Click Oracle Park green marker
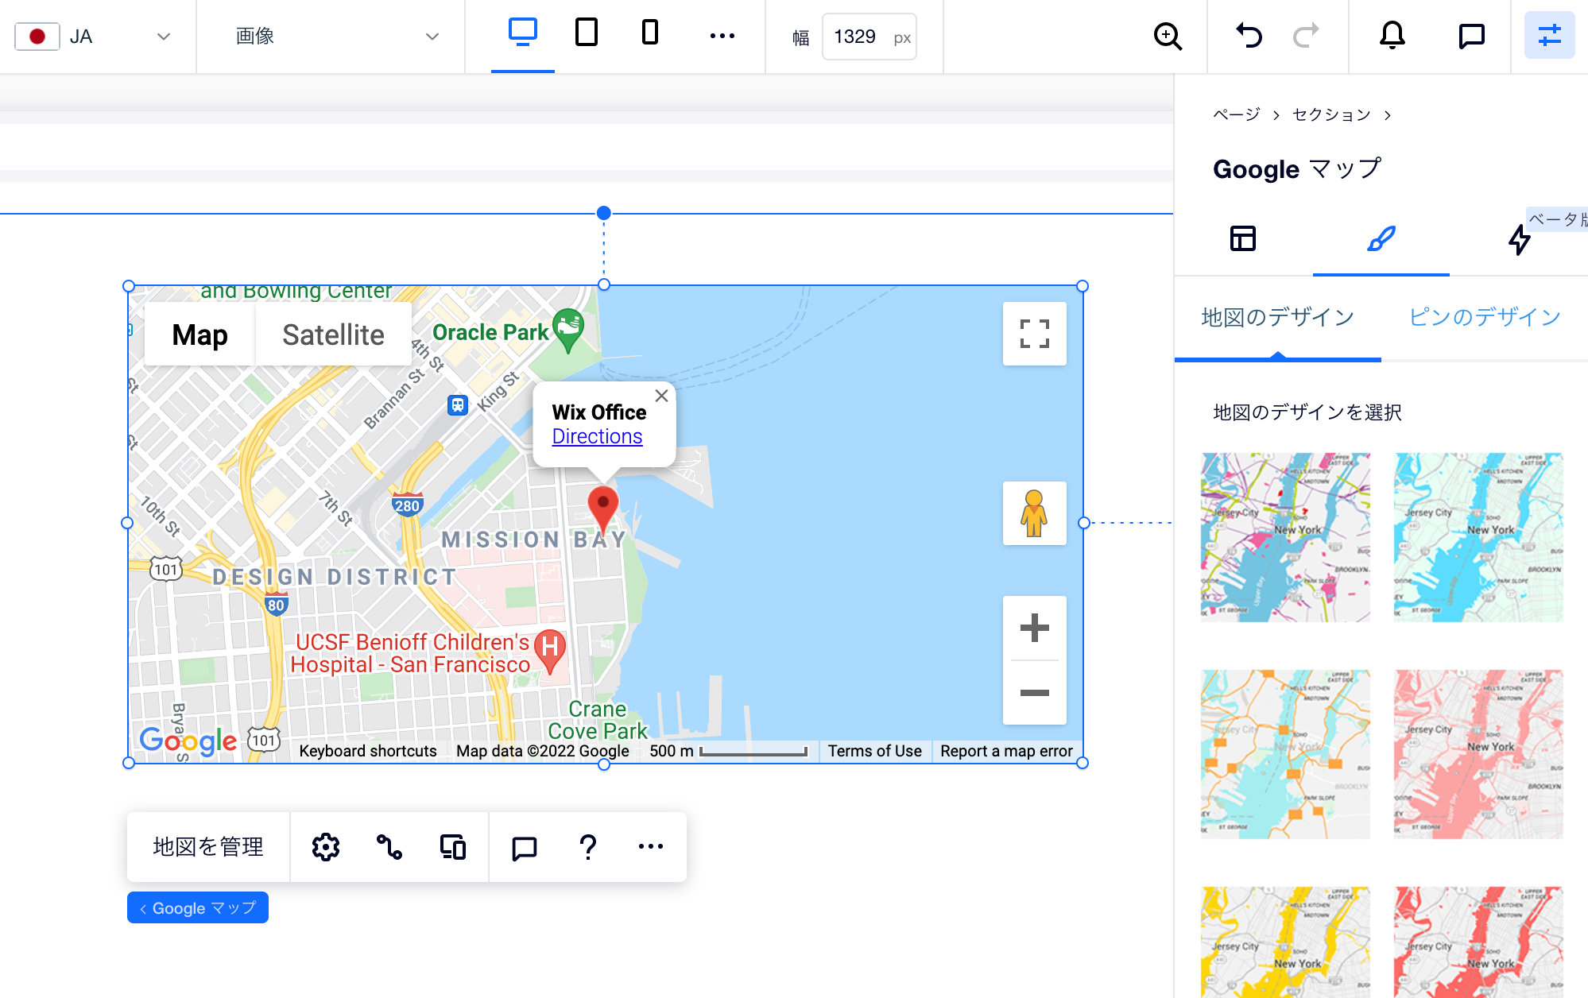Screen dimensions: 1588x998 tap(568, 330)
